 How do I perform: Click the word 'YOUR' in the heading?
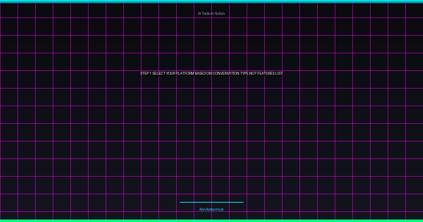[171, 74]
